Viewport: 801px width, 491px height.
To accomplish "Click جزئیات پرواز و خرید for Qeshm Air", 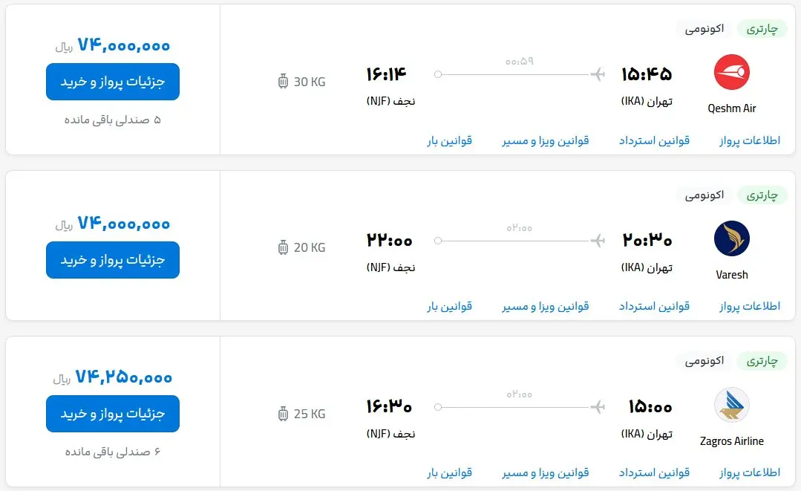I will (112, 82).
